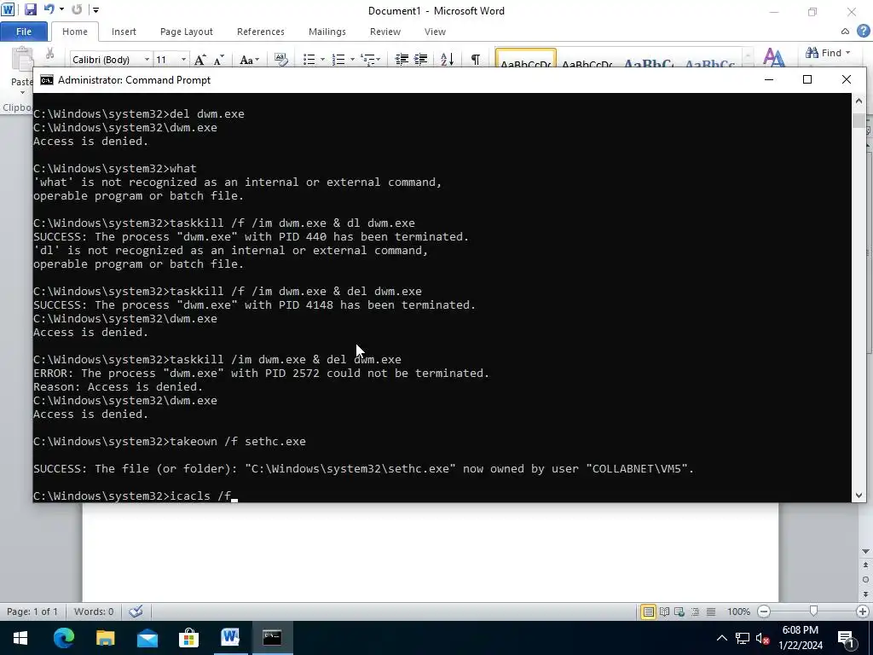873x655 pixels.
Task: Open the Change Styles menu
Action: (x=774, y=57)
